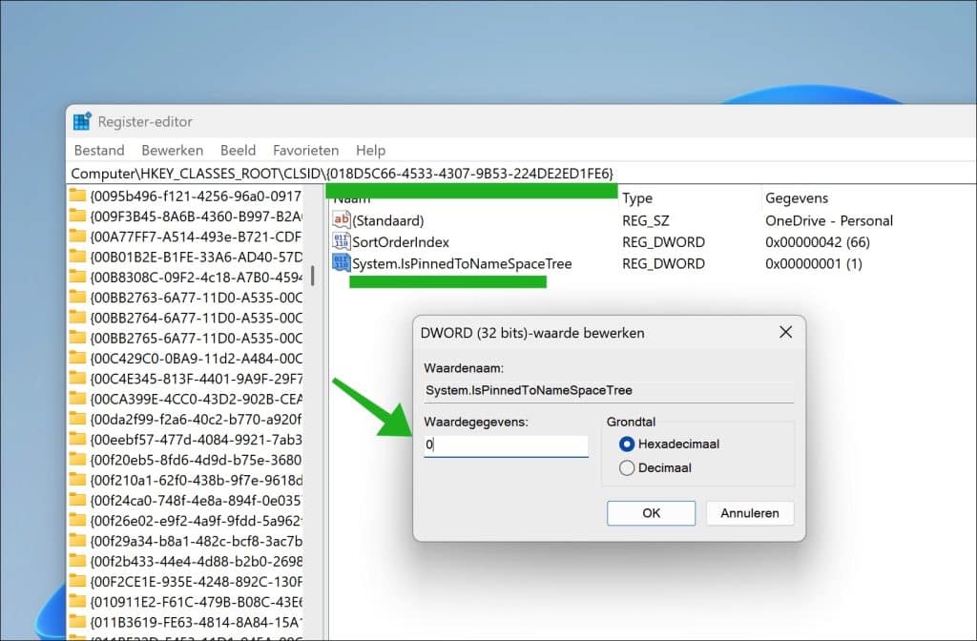
Task: Click the (Standaard) REG_SZ string icon
Action: [341, 220]
